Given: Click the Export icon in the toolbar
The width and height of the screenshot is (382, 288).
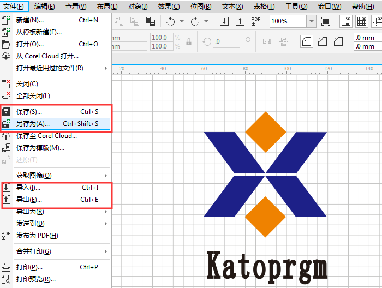Looking at the screenshot, I should coord(240,21).
